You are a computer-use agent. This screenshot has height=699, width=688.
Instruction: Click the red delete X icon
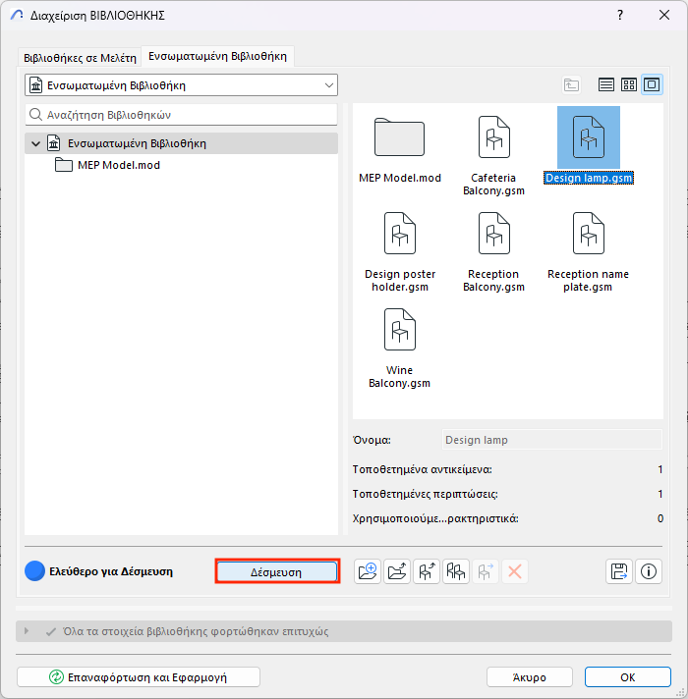[x=514, y=571]
